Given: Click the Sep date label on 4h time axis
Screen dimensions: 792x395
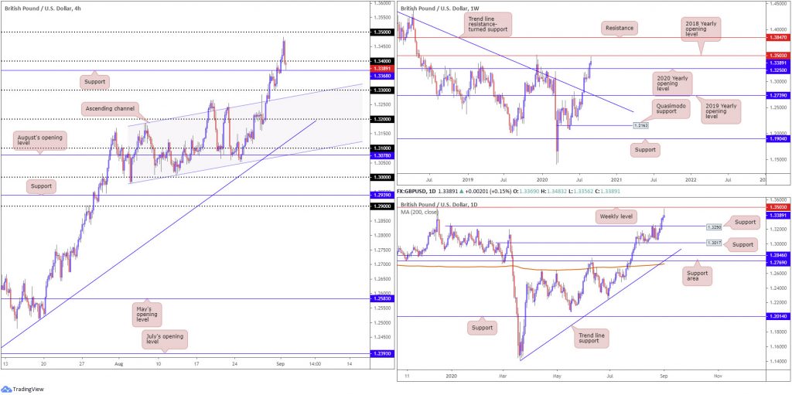Looking at the screenshot, I should [281, 363].
